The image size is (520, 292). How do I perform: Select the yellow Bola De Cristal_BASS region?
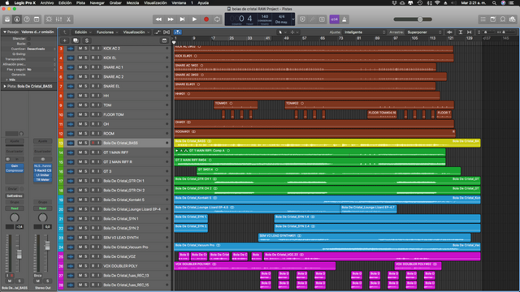pyautogui.click(x=327, y=143)
